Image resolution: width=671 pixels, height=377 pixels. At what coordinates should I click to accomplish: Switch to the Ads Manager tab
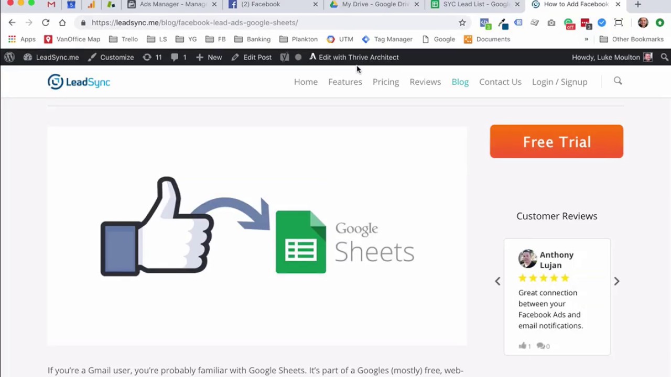tap(168, 4)
